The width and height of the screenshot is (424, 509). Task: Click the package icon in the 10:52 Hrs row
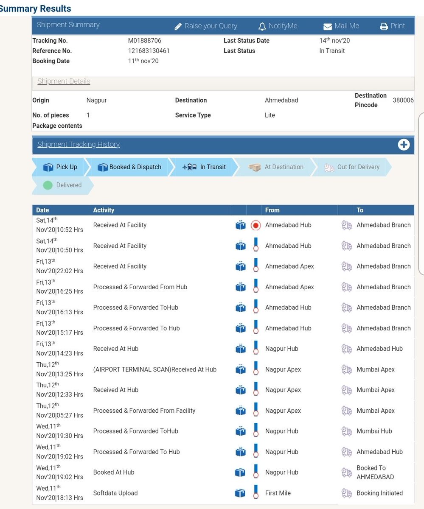tap(241, 225)
